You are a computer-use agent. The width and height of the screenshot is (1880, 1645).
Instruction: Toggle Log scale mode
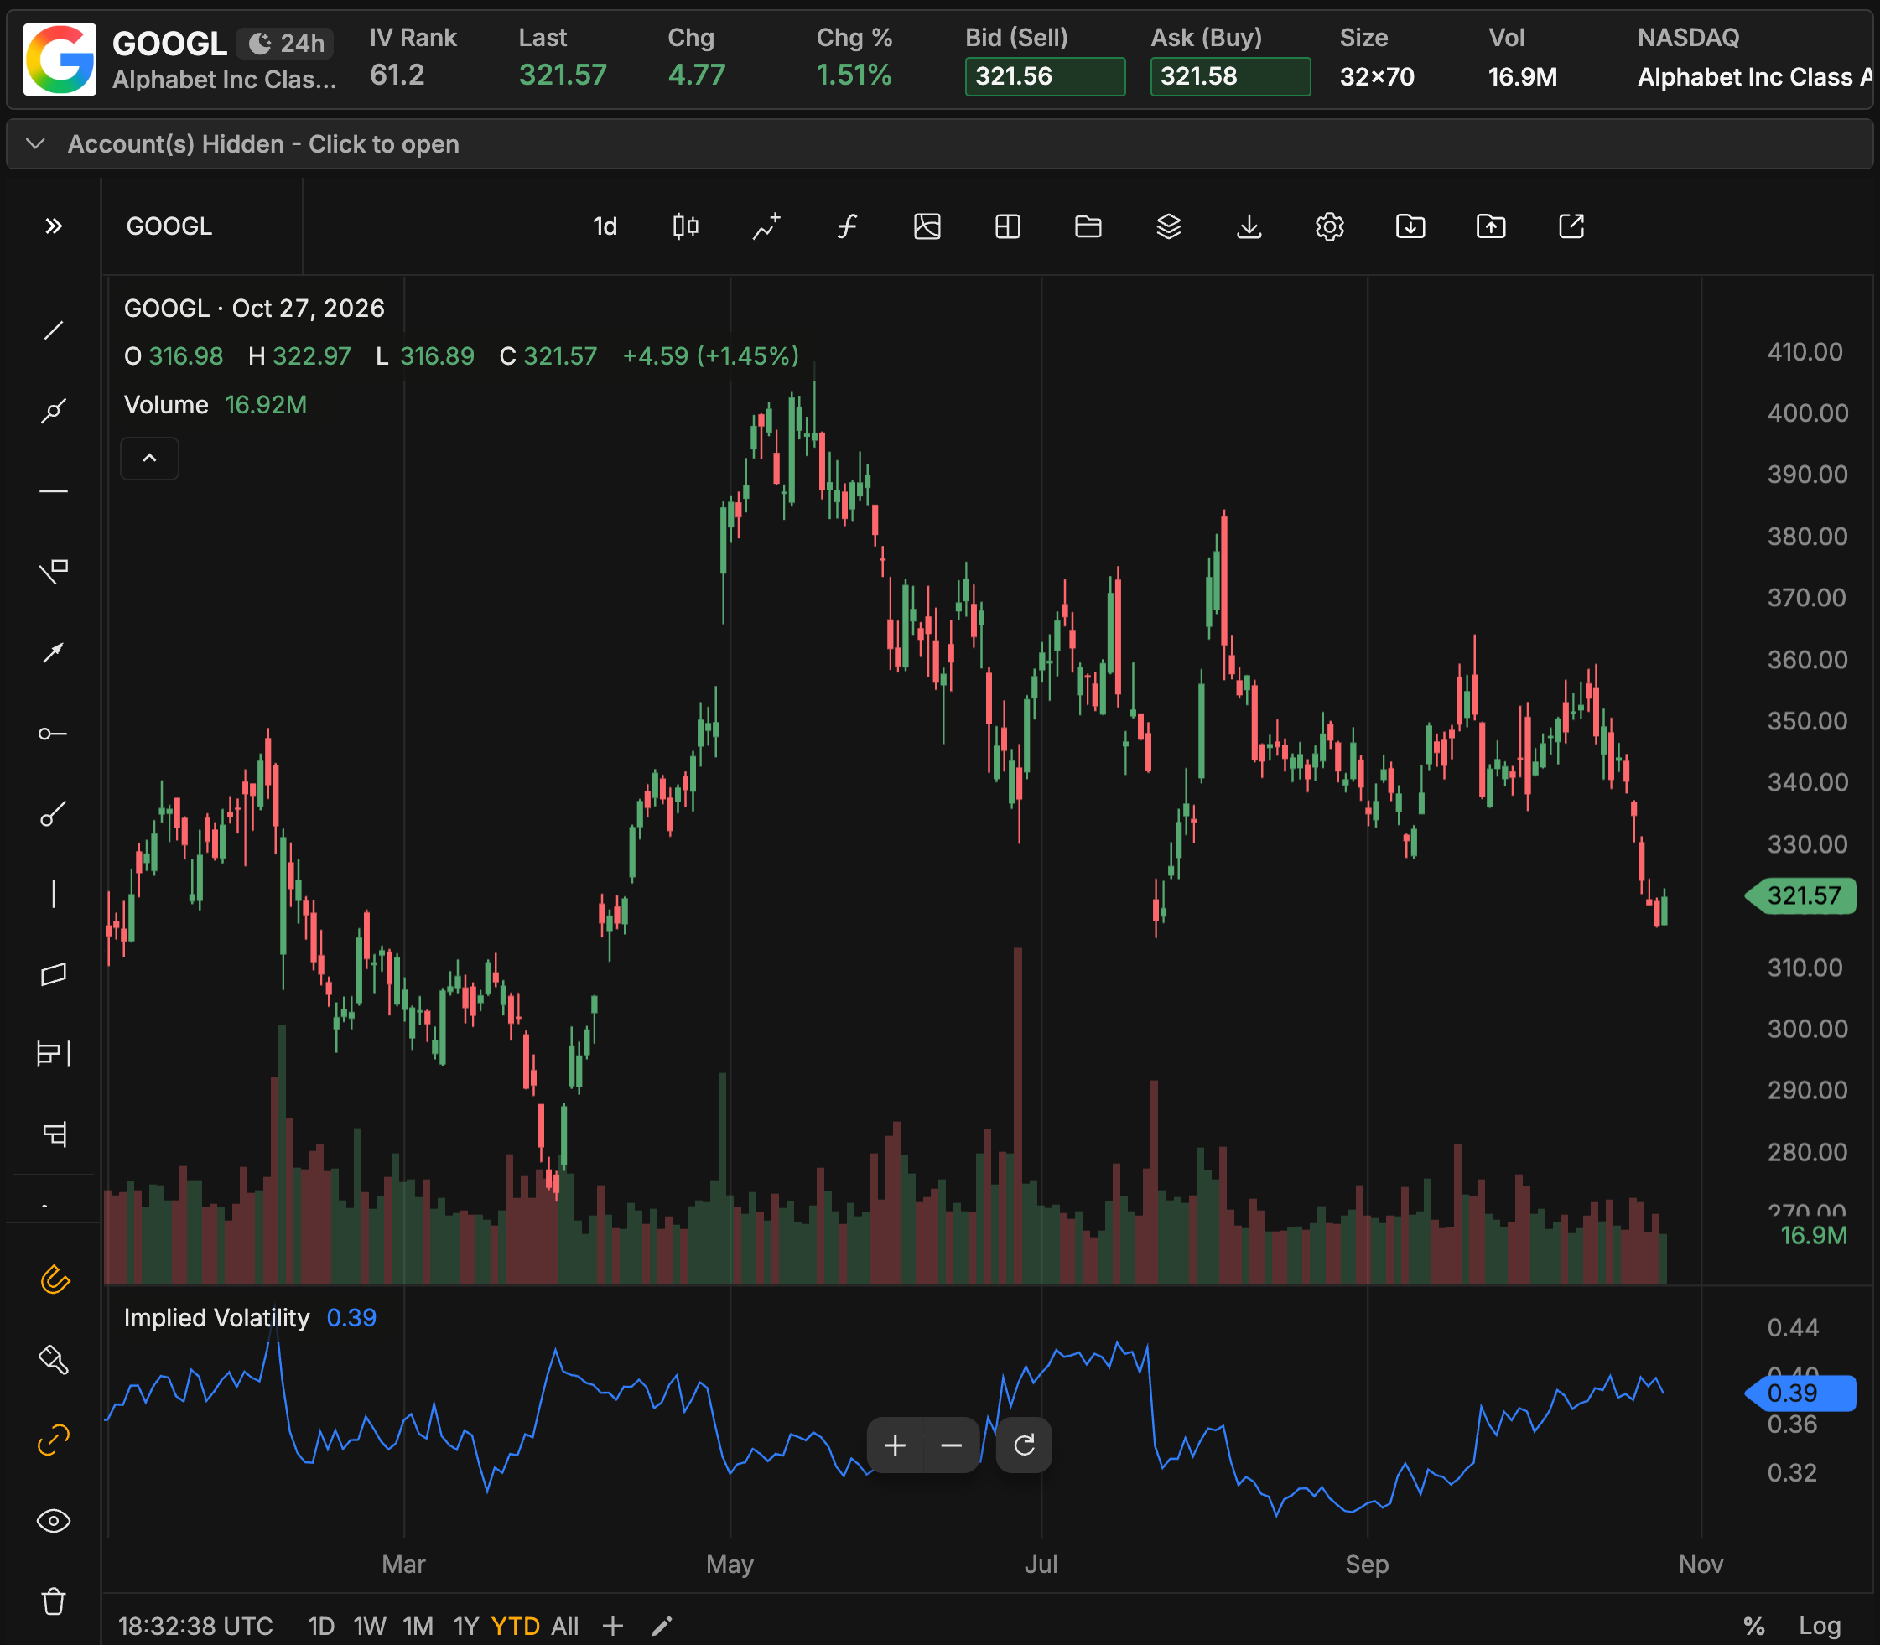point(1820,1626)
